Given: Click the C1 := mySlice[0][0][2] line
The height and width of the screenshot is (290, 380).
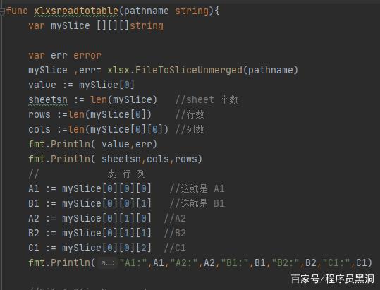Looking at the screenshot, I should tap(90, 248).
